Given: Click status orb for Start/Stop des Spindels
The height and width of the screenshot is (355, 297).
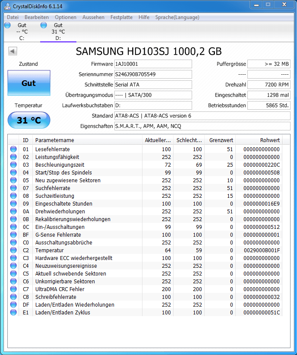Looking at the screenshot, I should [13, 172].
